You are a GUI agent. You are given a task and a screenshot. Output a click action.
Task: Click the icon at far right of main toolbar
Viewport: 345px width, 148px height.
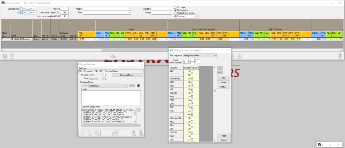(x=340, y=56)
